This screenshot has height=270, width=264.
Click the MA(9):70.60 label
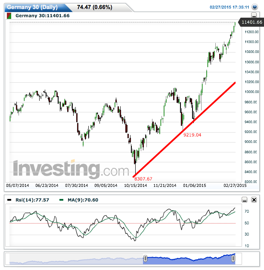point(83,200)
